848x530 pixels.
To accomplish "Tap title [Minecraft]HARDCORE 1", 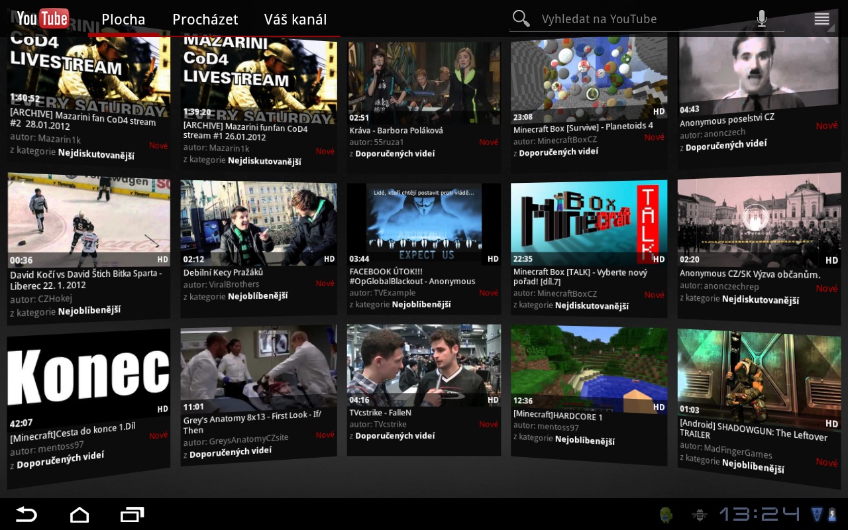I will click(558, 417).
